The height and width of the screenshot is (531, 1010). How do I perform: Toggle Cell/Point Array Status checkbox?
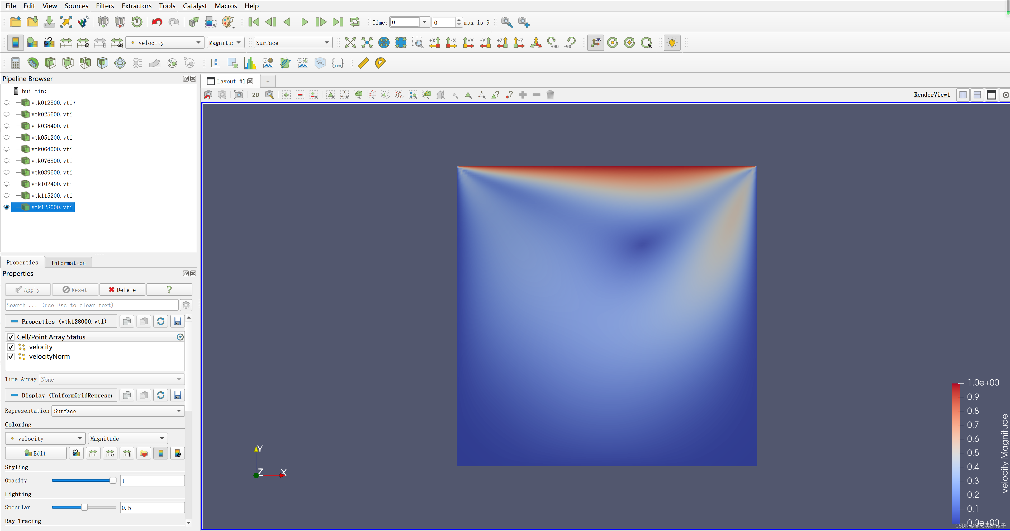[x=11, y=337]
